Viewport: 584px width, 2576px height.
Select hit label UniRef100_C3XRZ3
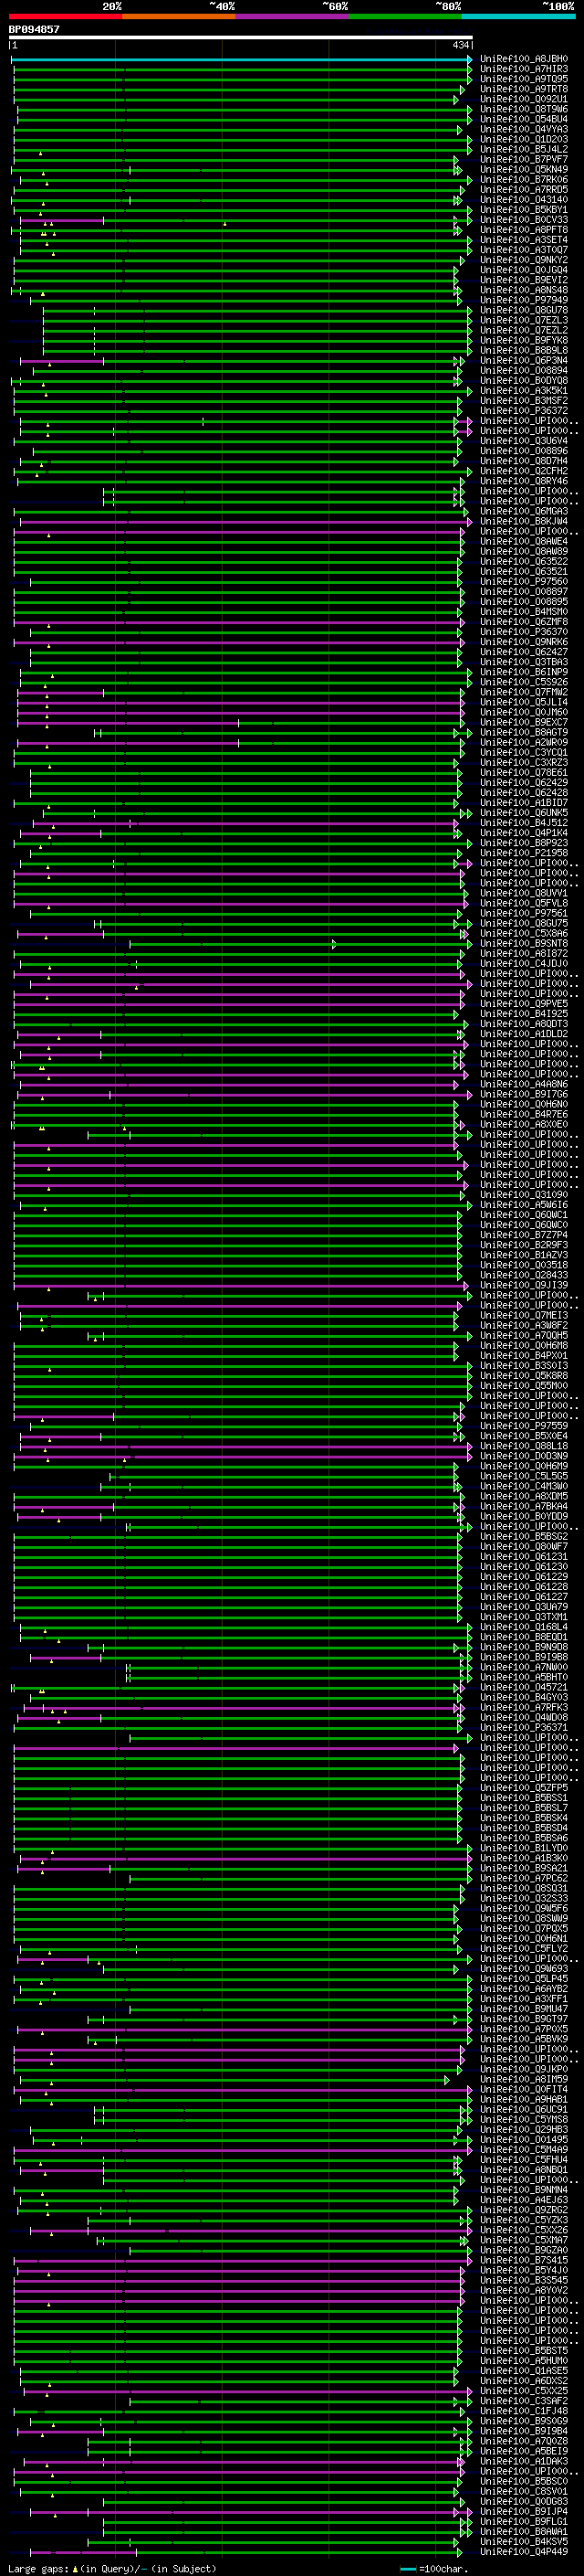[524, 762]
